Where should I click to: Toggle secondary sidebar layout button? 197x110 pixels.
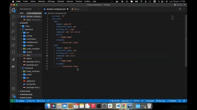coord(181,5)
